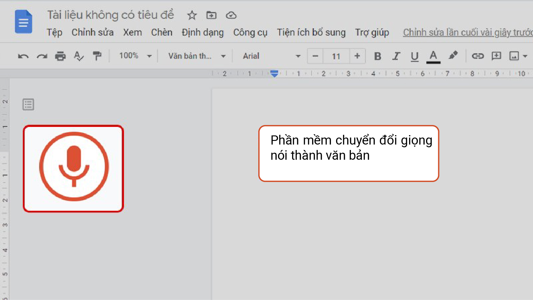Add a comment
This screenshot has height=300, width=533.
click(496, 56)
